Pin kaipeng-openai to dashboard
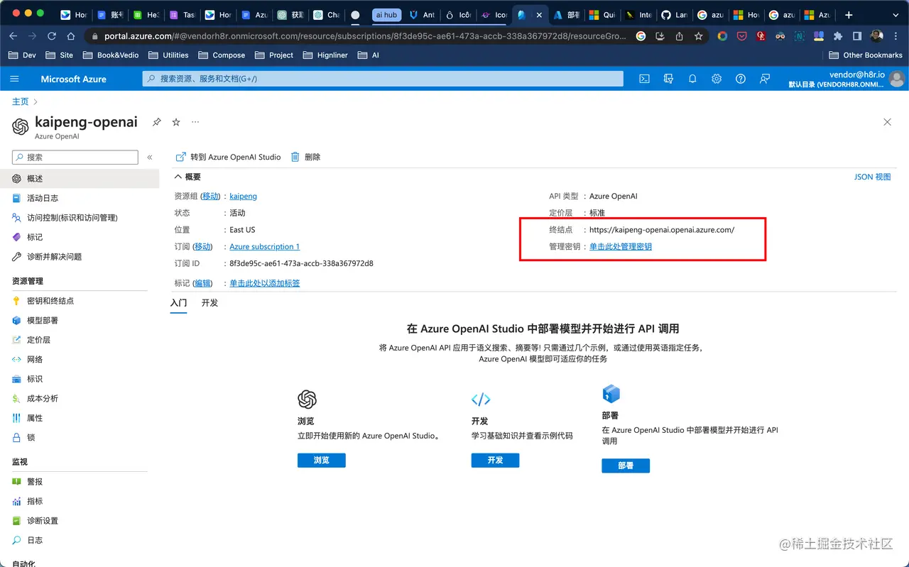The width and height of the screenshot is (909, 567). point(157,122)
